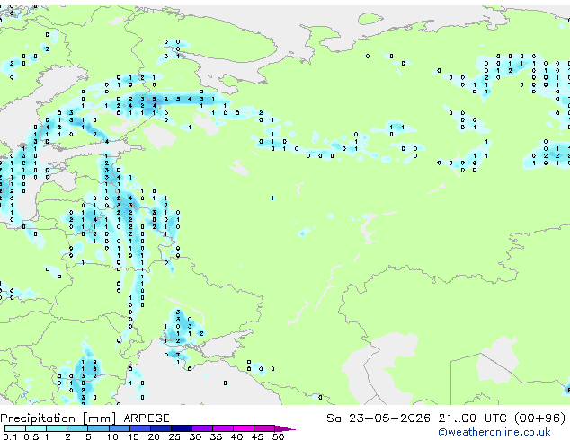Click the 'ARPEGE' model name label
This screenshot has width=570, height=440.
point(147,418)
